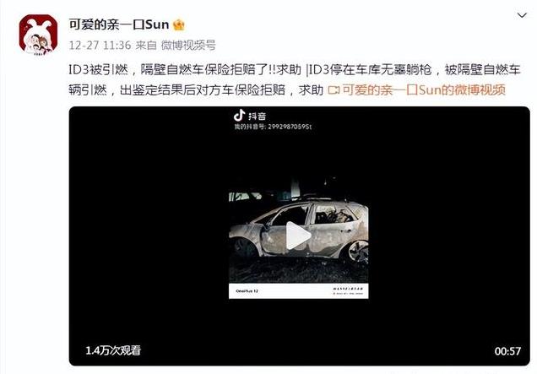Click the burned car's rear wheel in the video

pyautogui.click(x=358, y=252)
